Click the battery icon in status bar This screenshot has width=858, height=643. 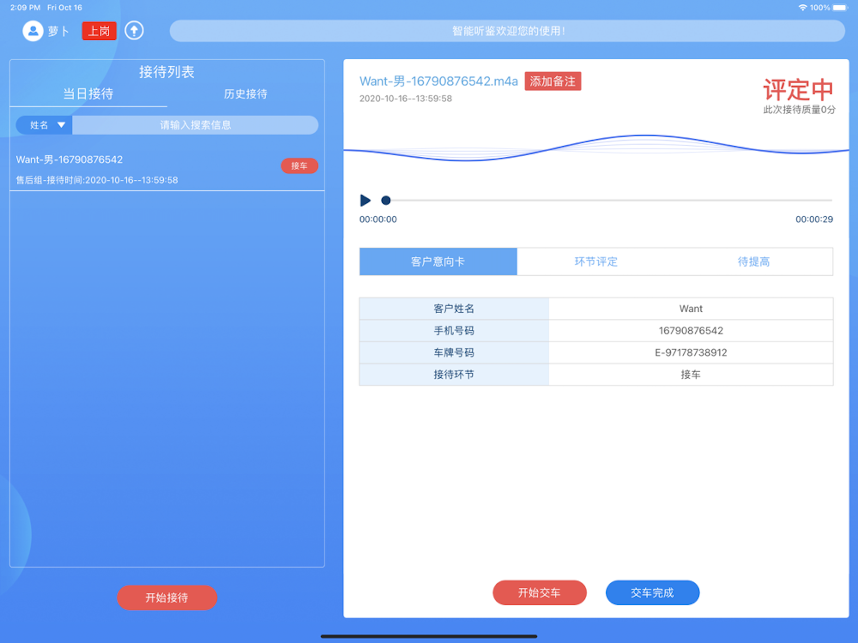click(x=840, y=7)
